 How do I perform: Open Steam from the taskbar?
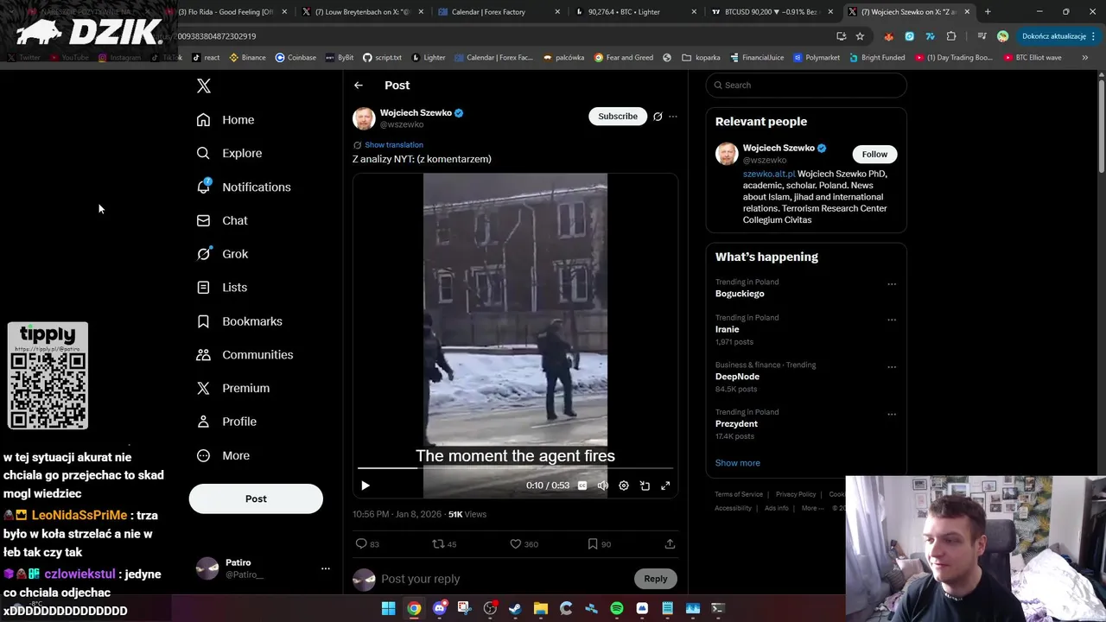[515, 608]
